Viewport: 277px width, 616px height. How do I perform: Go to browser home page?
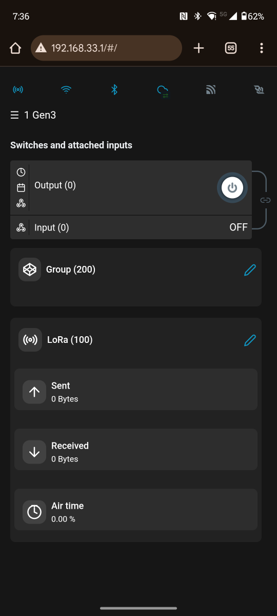(x=15, y=48)
